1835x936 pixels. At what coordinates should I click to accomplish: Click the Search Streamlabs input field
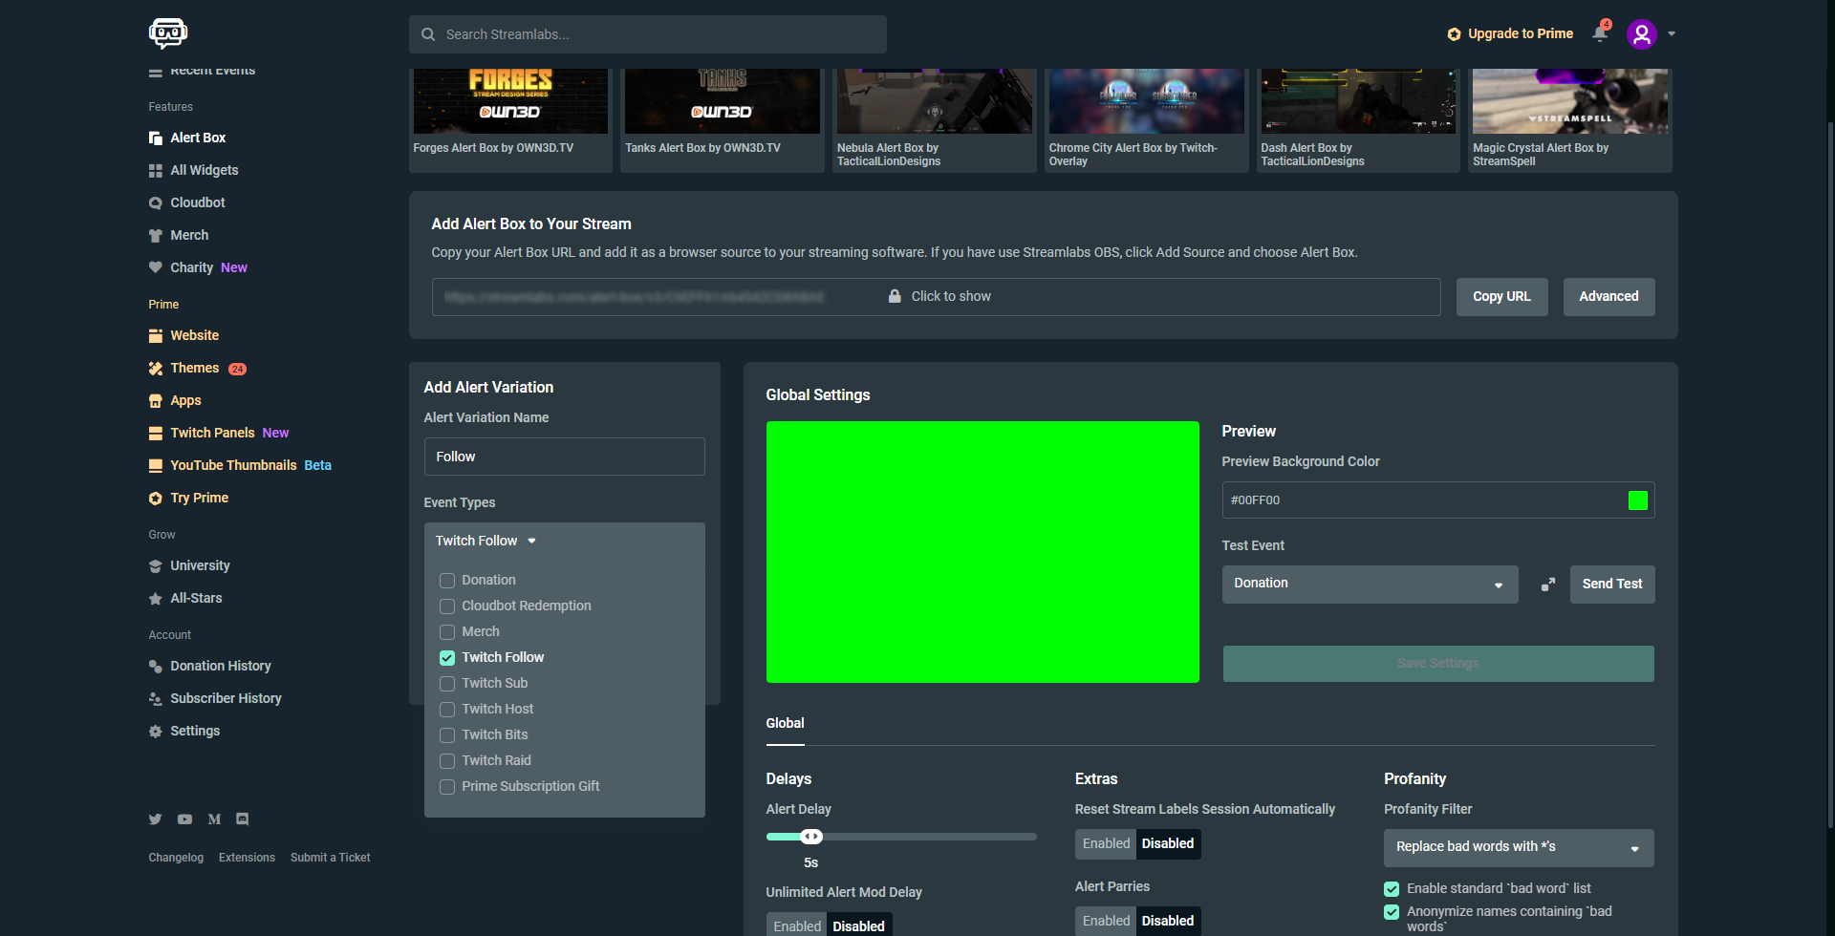(648, 34)
